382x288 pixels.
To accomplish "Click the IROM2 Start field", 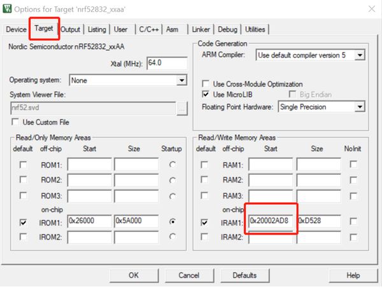I will [89, 237].
